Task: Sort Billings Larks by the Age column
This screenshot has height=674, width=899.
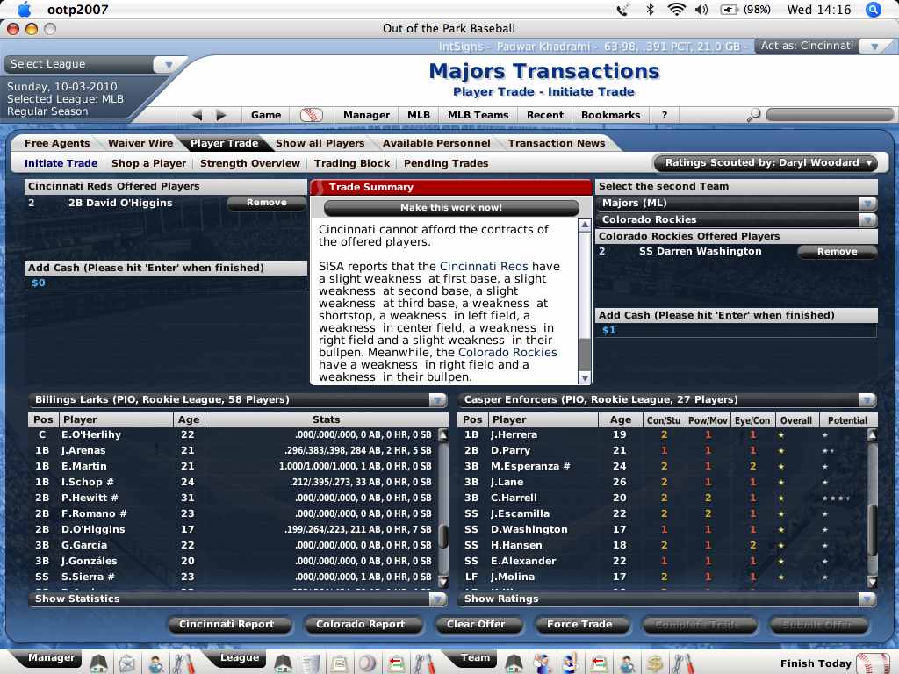Action: tap(188, 420)
